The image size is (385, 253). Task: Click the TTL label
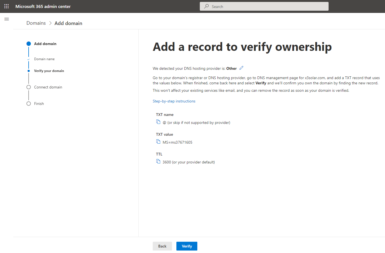159,154
